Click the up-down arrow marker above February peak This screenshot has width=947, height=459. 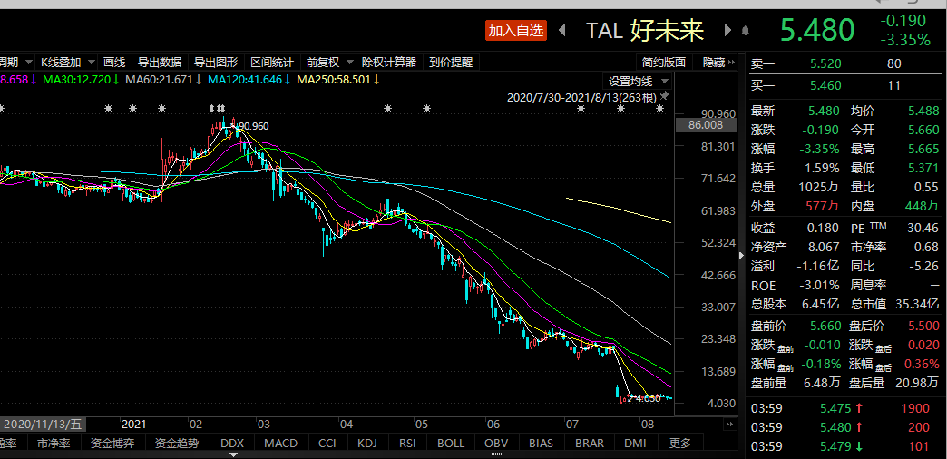[211, 109]
